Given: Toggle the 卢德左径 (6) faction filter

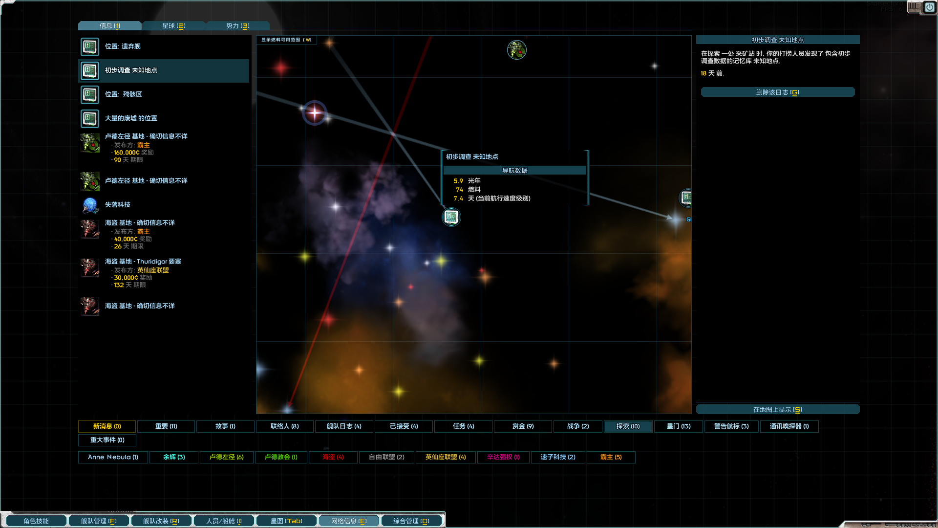Looking at the screenshot, I should click(226, 457).
